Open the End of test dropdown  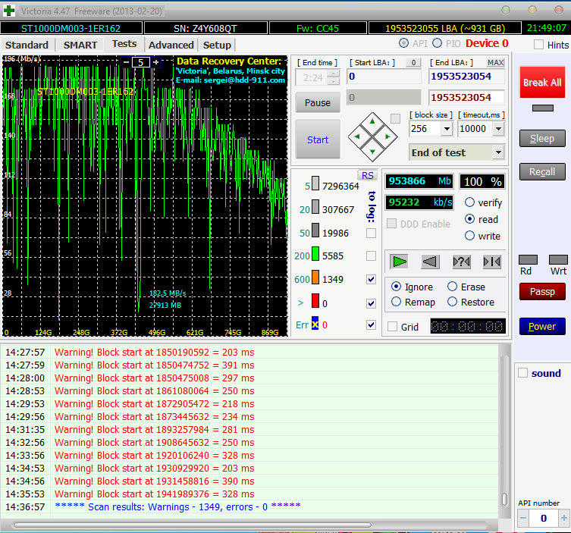point(497,152)
